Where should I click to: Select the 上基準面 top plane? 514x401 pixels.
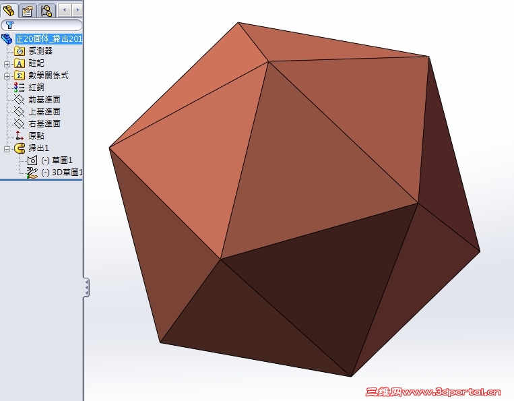pos(44,111)
